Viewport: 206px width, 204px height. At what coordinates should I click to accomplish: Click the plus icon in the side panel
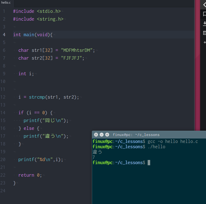click(x=205, y=42)
